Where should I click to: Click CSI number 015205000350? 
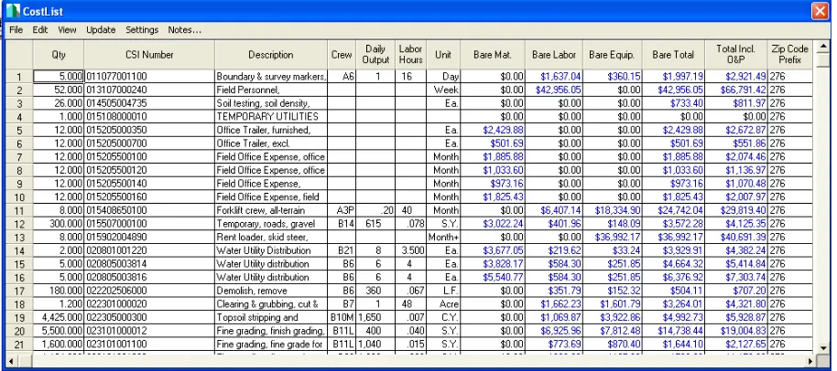tap(149, 130)
